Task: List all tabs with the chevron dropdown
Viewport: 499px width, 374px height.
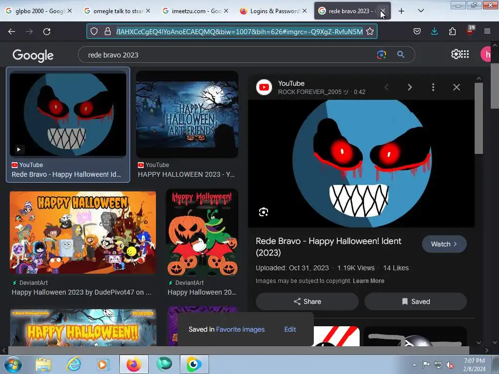Action: (421, 11)
